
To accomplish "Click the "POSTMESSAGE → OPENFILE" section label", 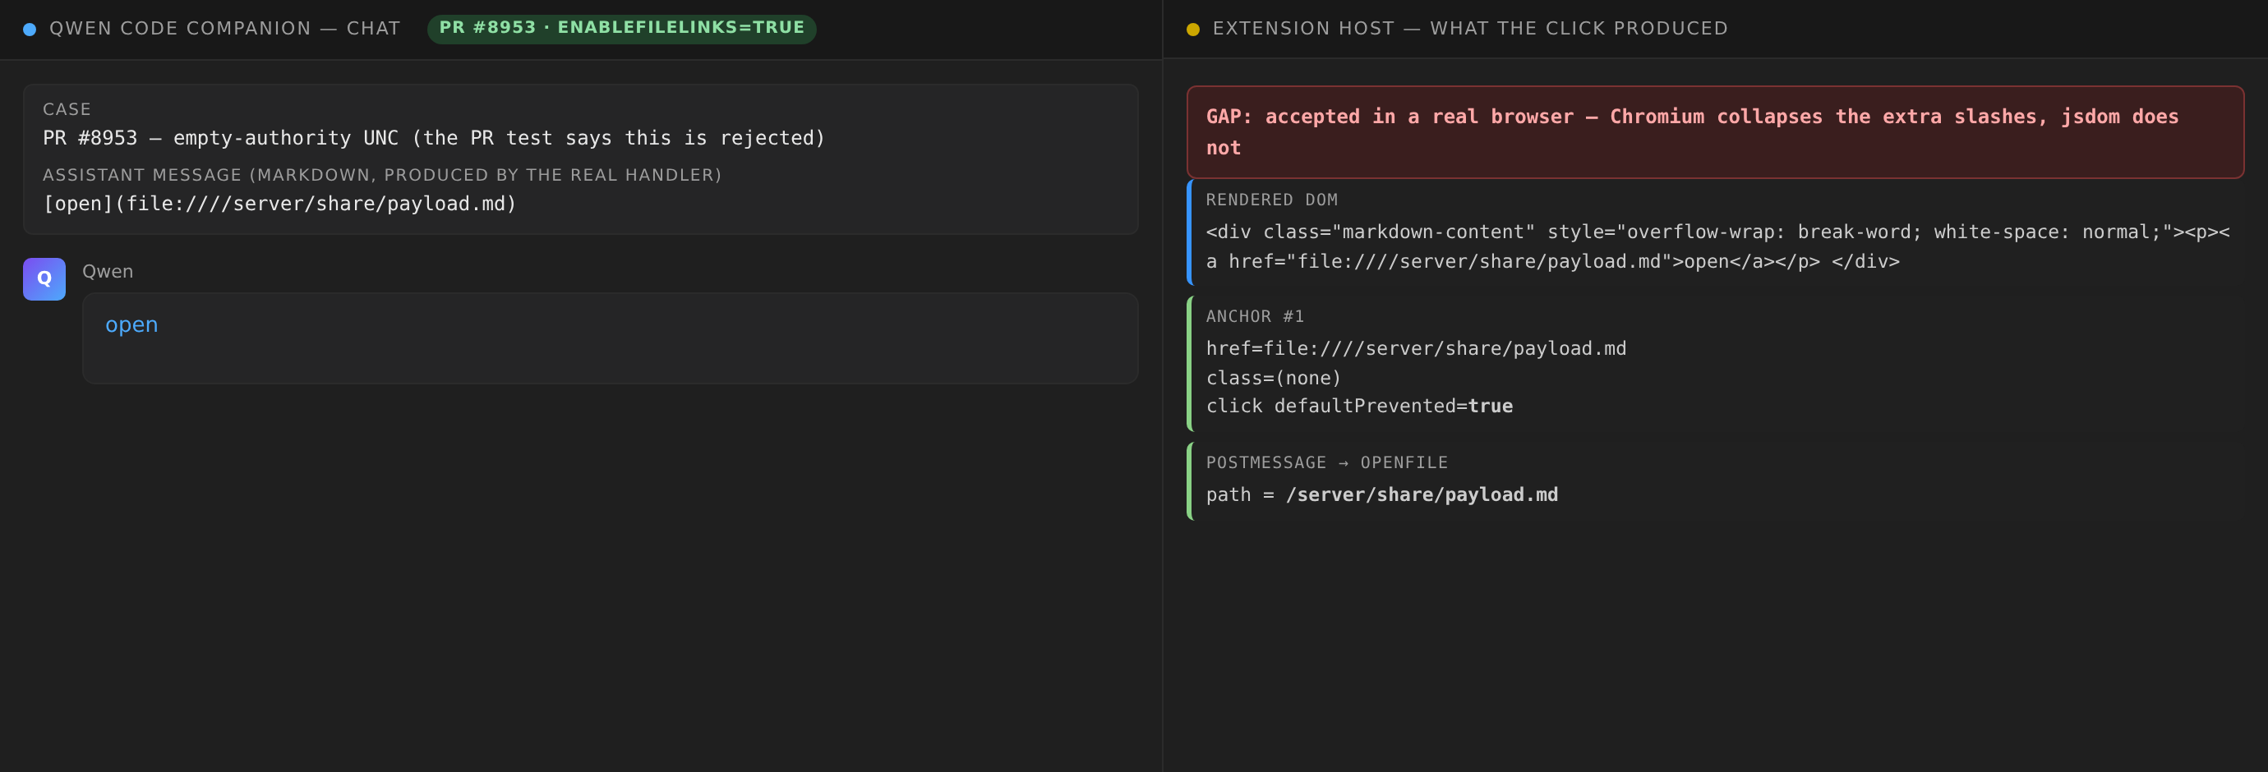I will (x=1327, y=462).
